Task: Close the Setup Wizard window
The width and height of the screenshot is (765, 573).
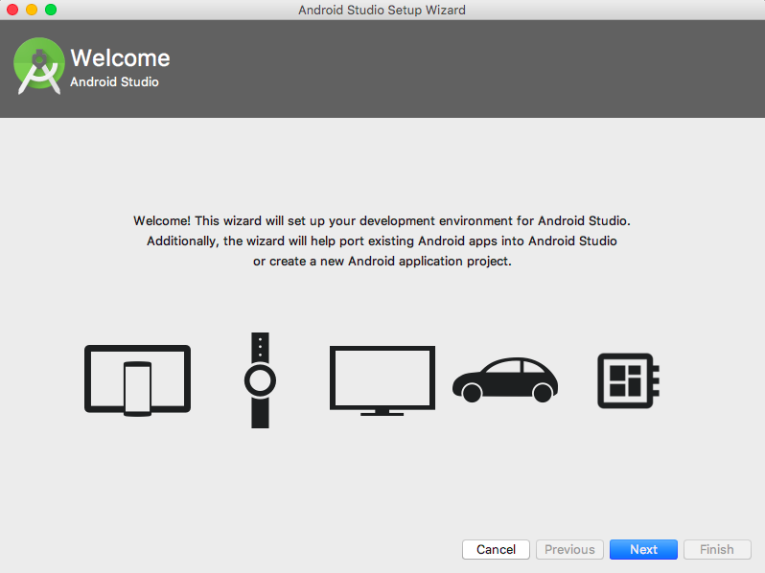Action: 12,10
